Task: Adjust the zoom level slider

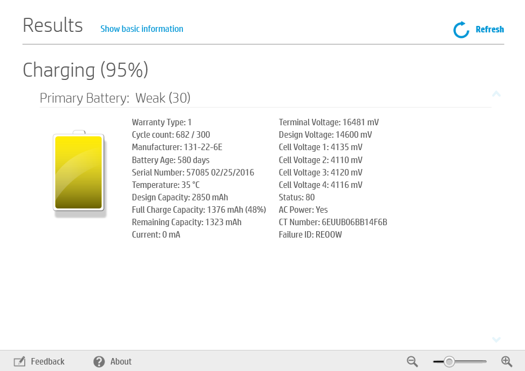Action: (x=451, y=361)
